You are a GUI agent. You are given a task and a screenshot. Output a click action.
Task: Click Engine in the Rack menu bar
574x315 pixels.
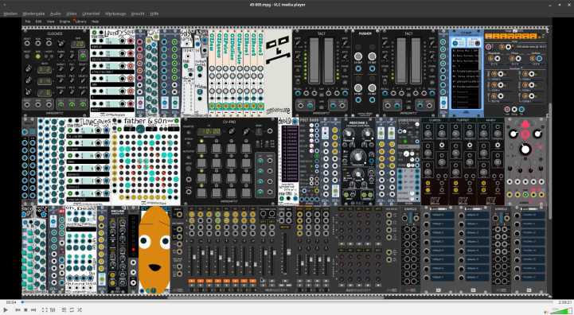click(64, 21)
